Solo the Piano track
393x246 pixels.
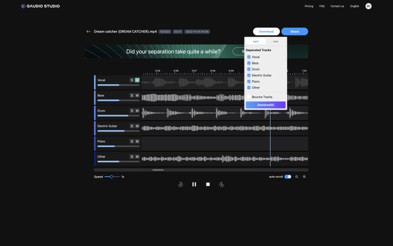132,141
